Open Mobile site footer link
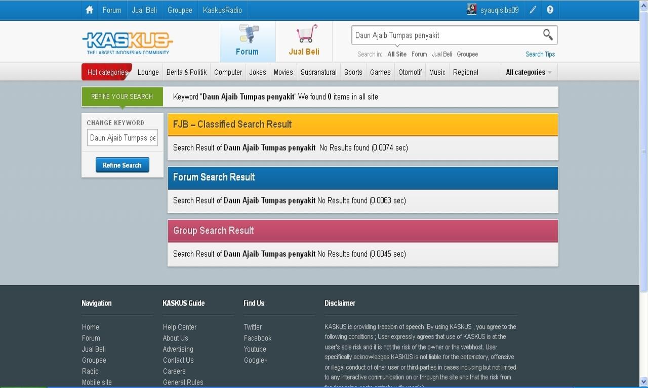 click(x=97, y=382)
